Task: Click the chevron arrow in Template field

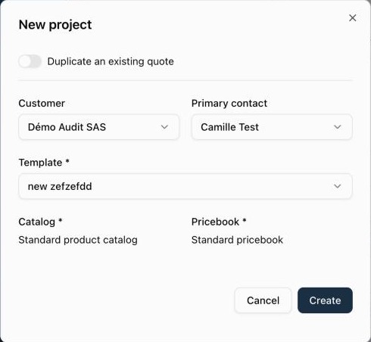Action: [x=338, y=186]
